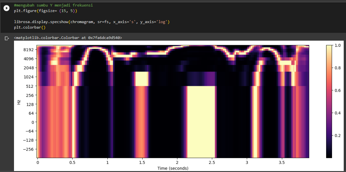The image size is (346, 172).
Task: Click the 512 tick on the y-axis
Action: pos(30,86)
